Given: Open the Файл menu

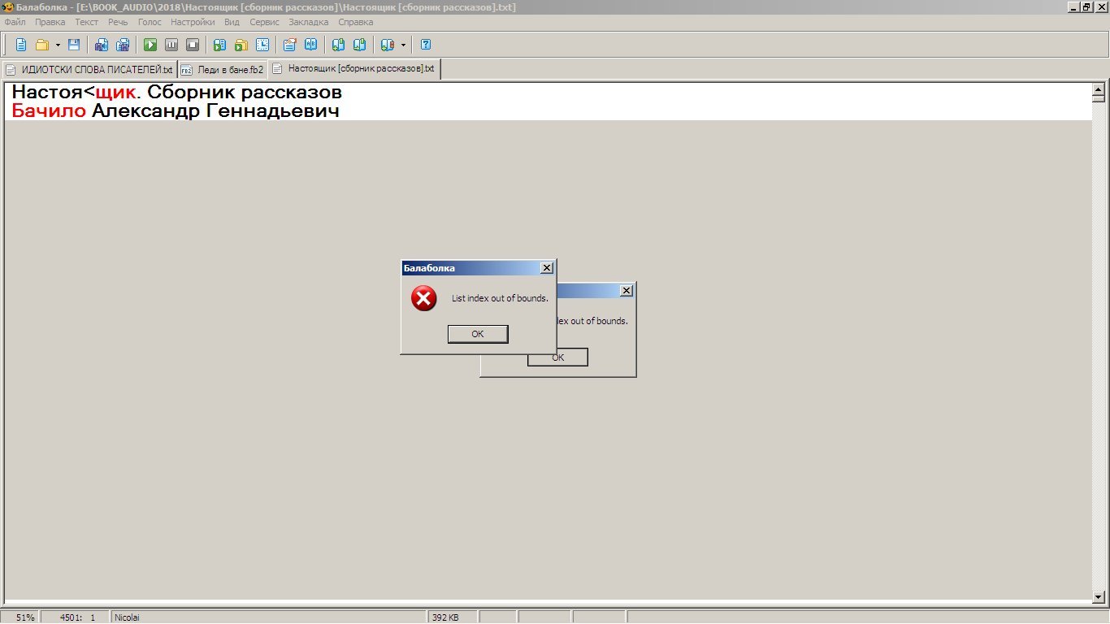Looking at the screenshot, I should coord(15,22).
